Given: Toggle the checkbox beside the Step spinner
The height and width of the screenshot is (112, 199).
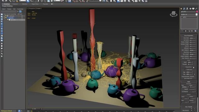Looking at the screenshot, I should pos(195,74).
